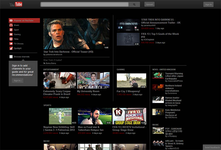Open Hamas leader Khaled Meshaal arrives title
Viewport: 221px width, 150px height.
pos(173,100)
